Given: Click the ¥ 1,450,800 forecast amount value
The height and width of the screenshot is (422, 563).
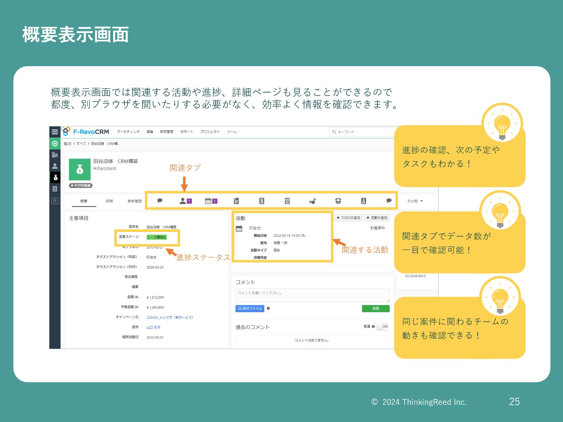Looking at the screenshot, I should pos(155,307).
